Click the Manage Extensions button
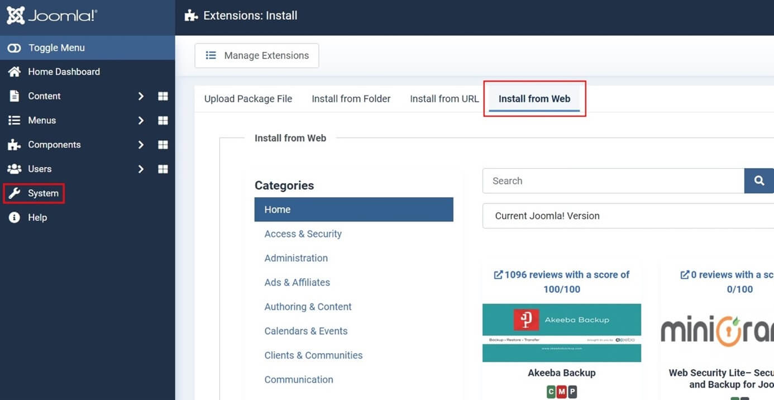Image resolution: width=774 pixels, height=400 pixels. 257,56
